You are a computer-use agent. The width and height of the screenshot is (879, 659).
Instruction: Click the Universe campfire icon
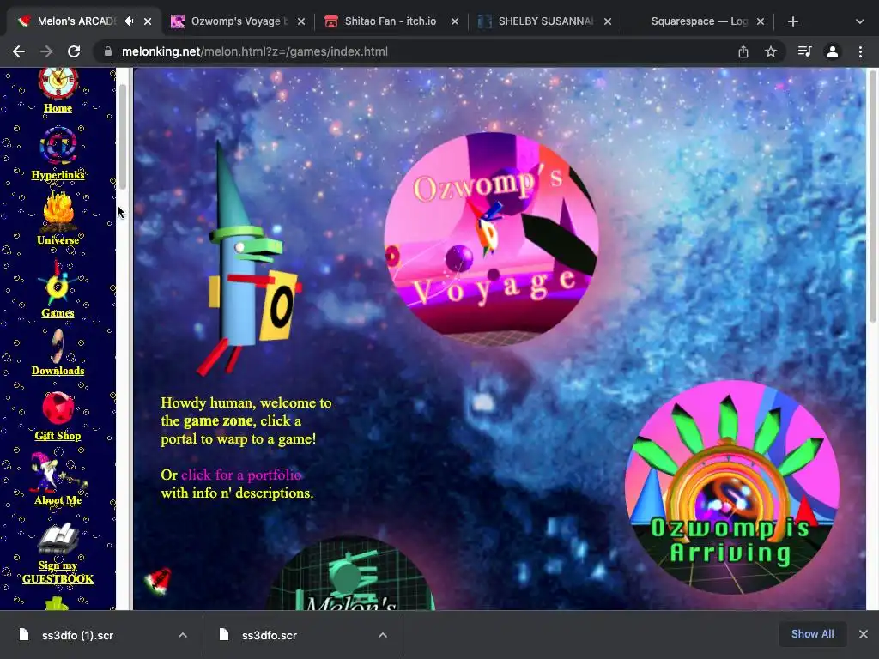pyautogui.click(x=58, y=212)
